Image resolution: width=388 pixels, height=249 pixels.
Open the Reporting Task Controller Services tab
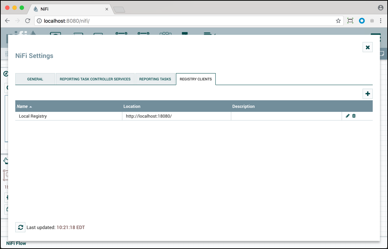tap(95, 79)
